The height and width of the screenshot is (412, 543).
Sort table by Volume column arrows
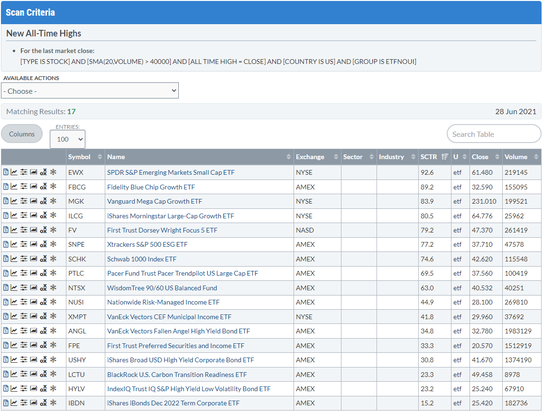pyautogui.click(x=536, y=157)
